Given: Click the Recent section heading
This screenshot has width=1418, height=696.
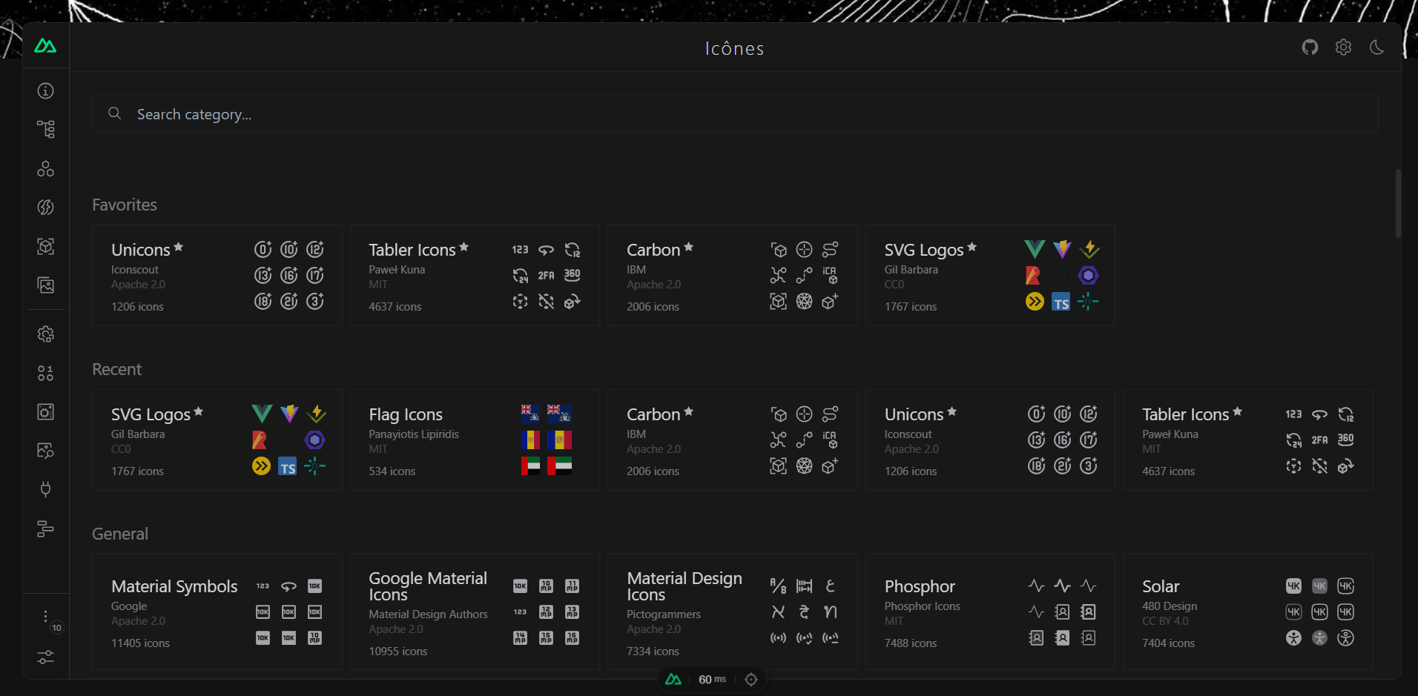Looking at the screenshot, I should coord(117,369).
